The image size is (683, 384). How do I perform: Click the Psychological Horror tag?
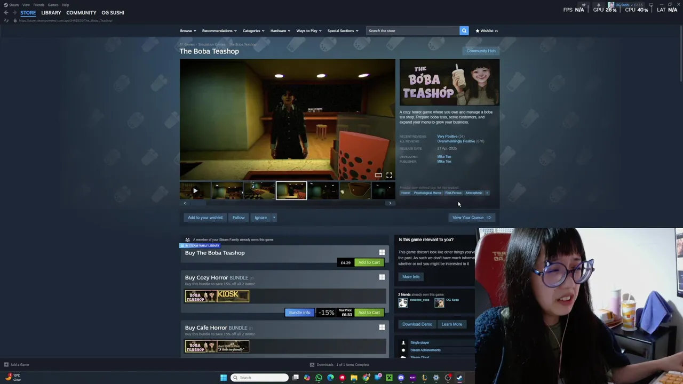tap(427, 193)
